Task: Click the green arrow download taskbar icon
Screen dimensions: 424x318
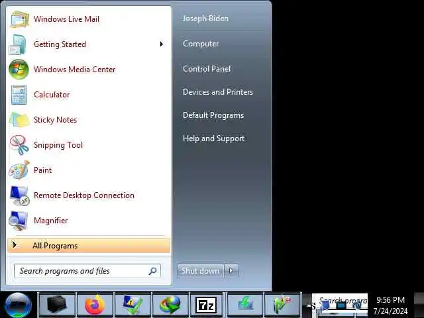Action: pyautogui.click(x=245, y=305)
